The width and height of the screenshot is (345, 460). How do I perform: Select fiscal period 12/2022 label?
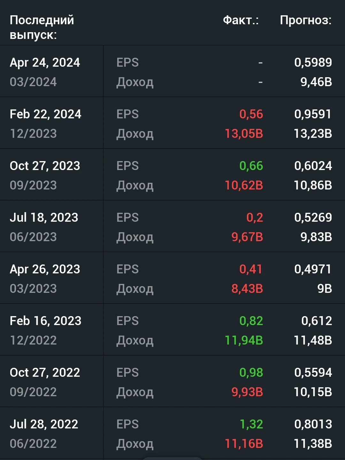(x=33, y=340)
